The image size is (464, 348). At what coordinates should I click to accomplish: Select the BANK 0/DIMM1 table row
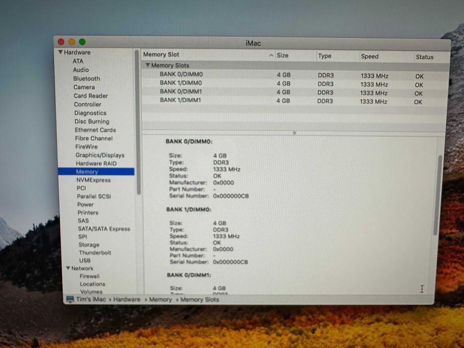coord(294,92)
